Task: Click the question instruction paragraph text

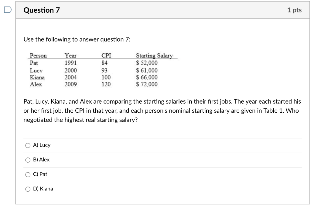Action: tap(152, 111)
